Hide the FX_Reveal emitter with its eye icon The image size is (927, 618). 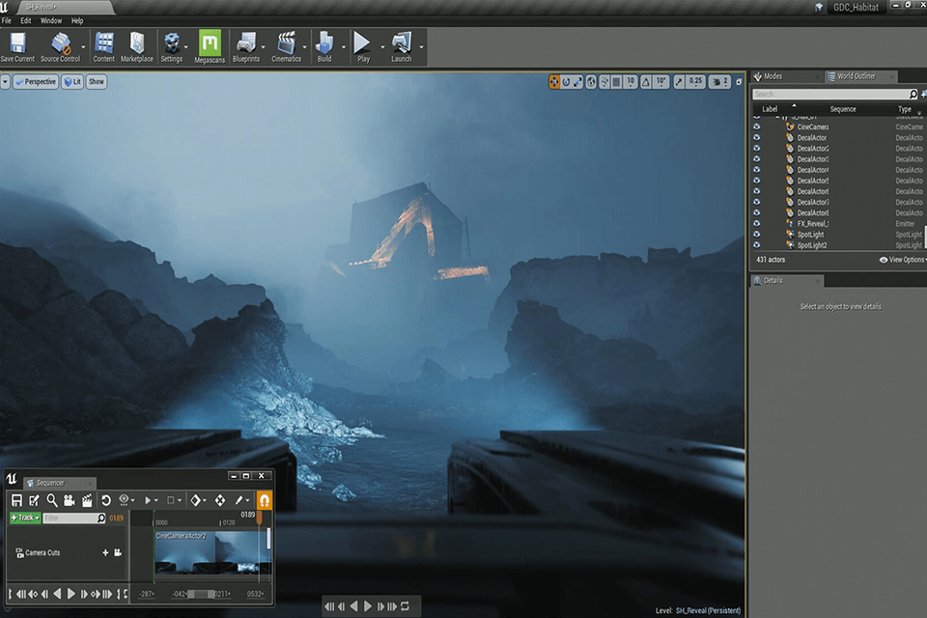(x=756, y=222)
